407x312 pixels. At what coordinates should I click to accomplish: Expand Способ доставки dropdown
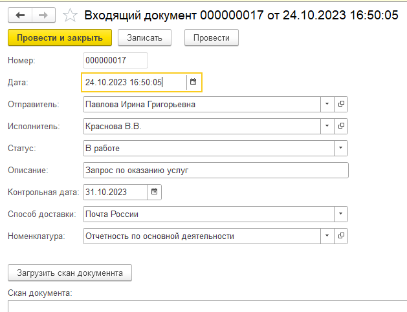pos(341,214)
